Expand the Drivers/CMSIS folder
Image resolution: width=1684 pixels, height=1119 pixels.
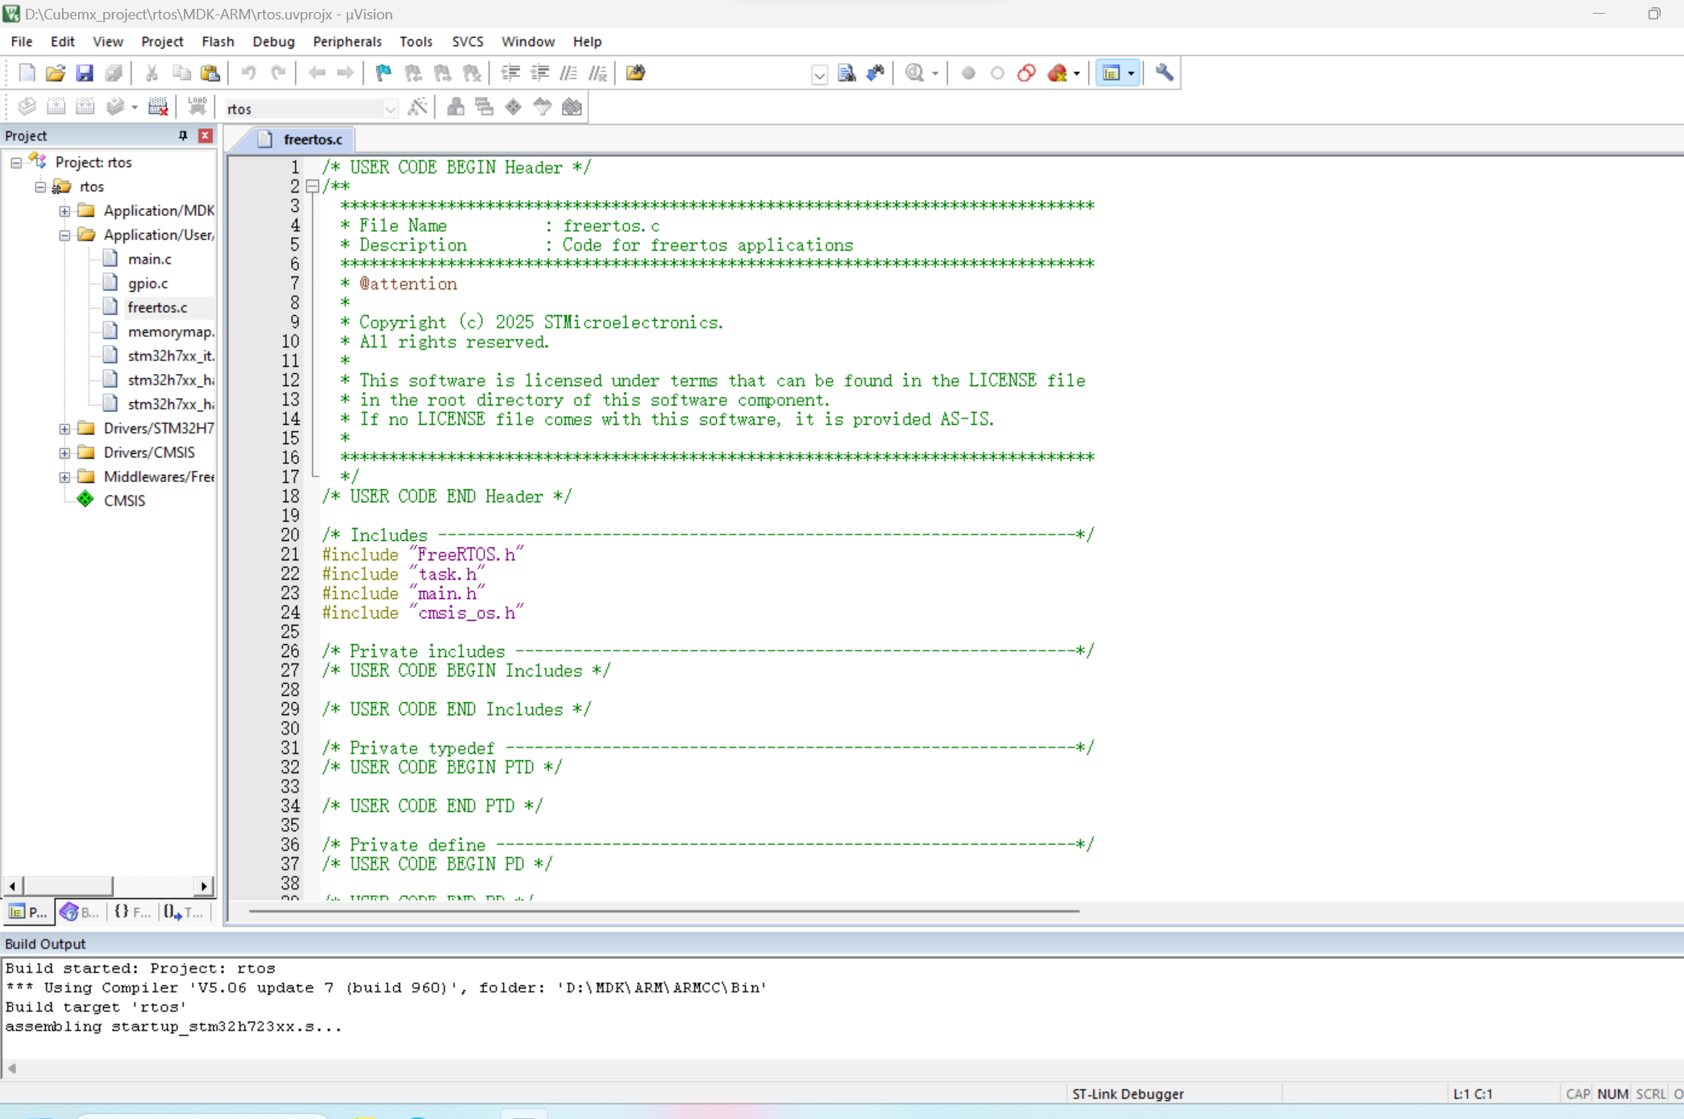(x=64, y=453)
